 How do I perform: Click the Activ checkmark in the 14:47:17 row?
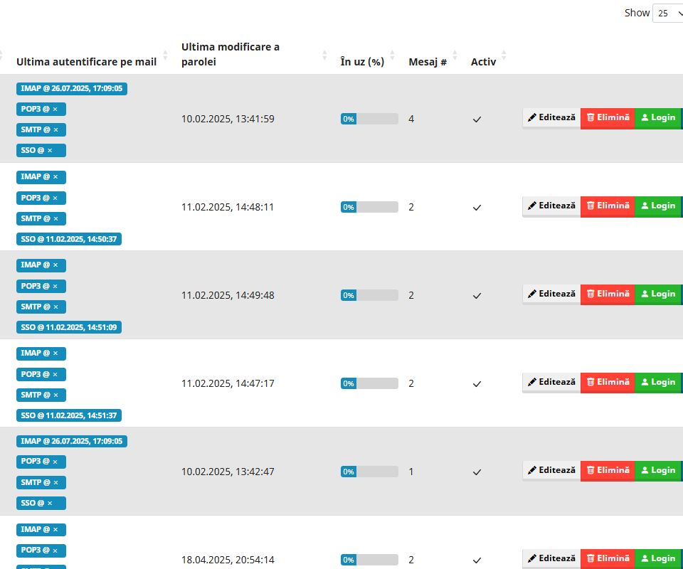tap(477, 384)
